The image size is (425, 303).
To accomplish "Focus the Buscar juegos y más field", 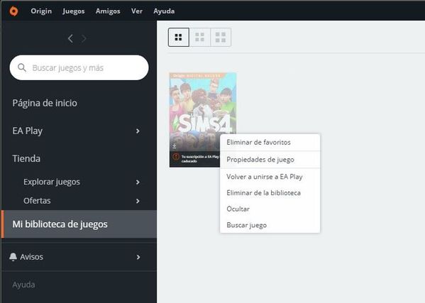I will tap(79, 67).
